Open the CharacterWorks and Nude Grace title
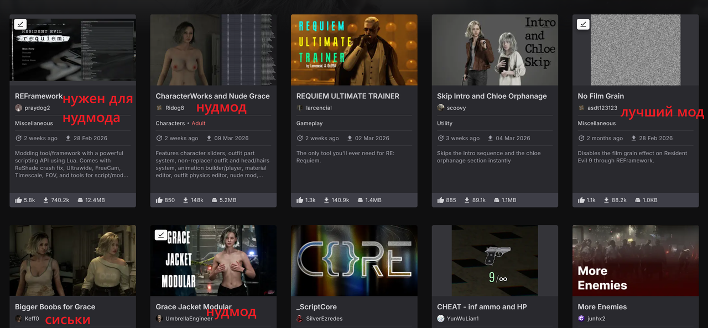 (x=212, y=96)
